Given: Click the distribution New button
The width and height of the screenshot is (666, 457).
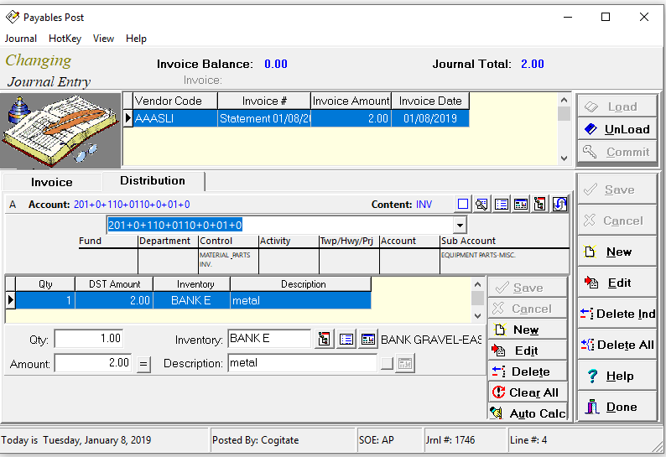Looking at the screenshot, I should [528, 330].
